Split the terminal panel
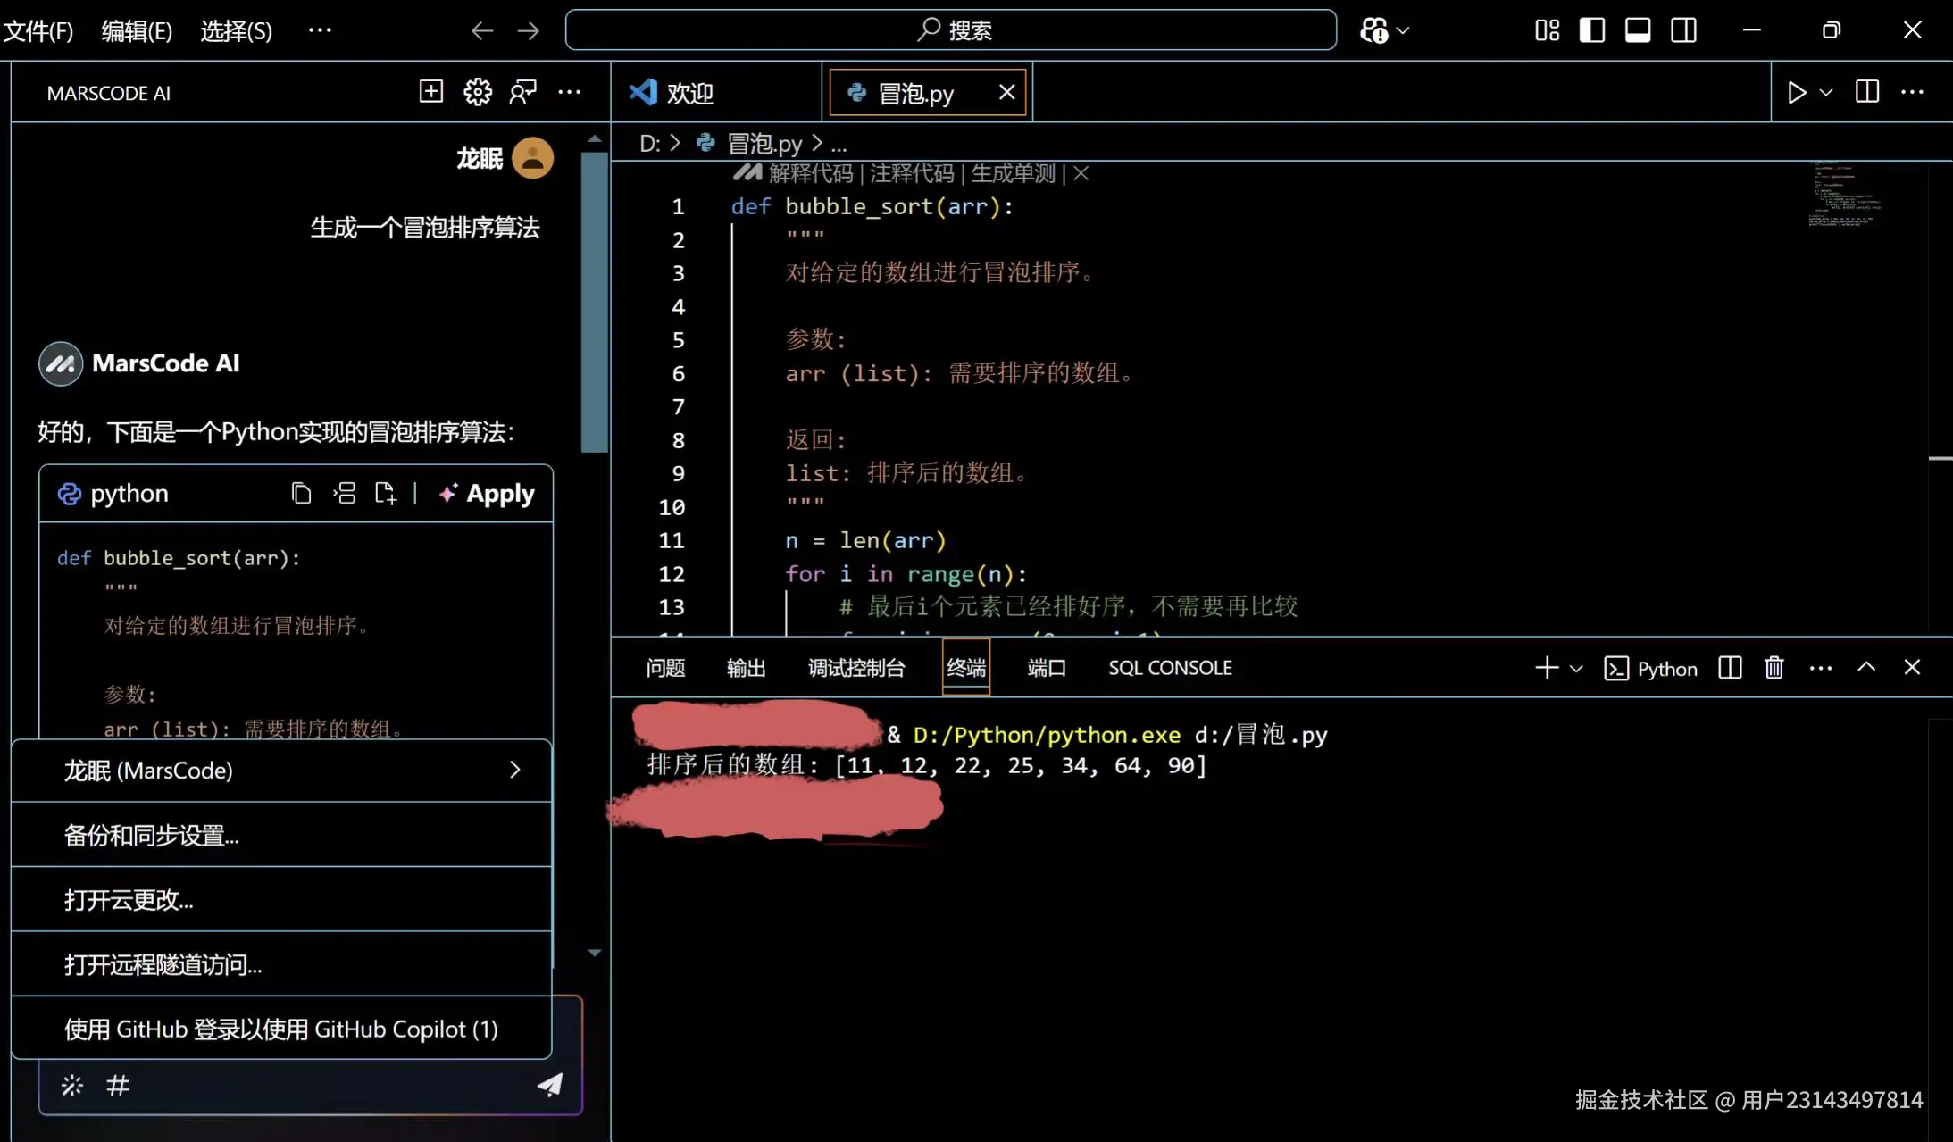 pos(1729,667)
